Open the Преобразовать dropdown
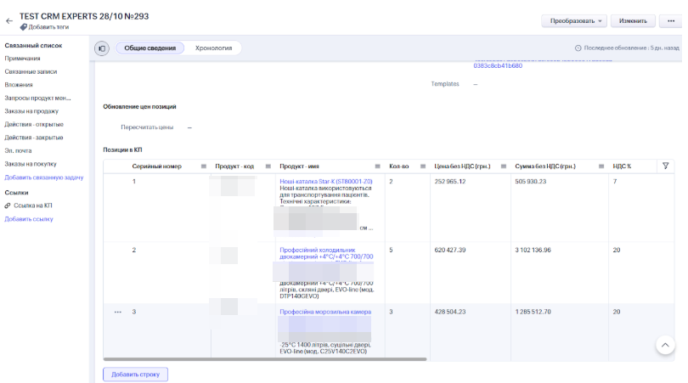The height and width of the screenshot is (383, 688). 574,21
